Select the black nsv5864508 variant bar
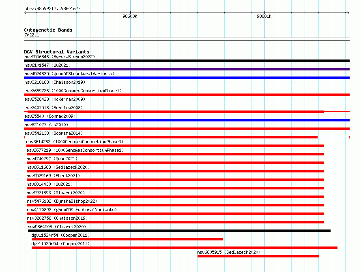 [179, 231]
